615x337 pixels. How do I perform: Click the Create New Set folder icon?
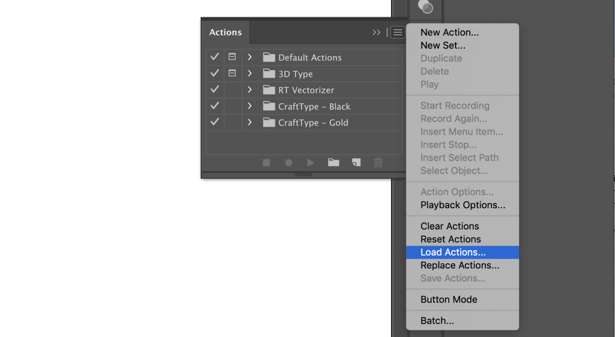[x=333, y=163]
